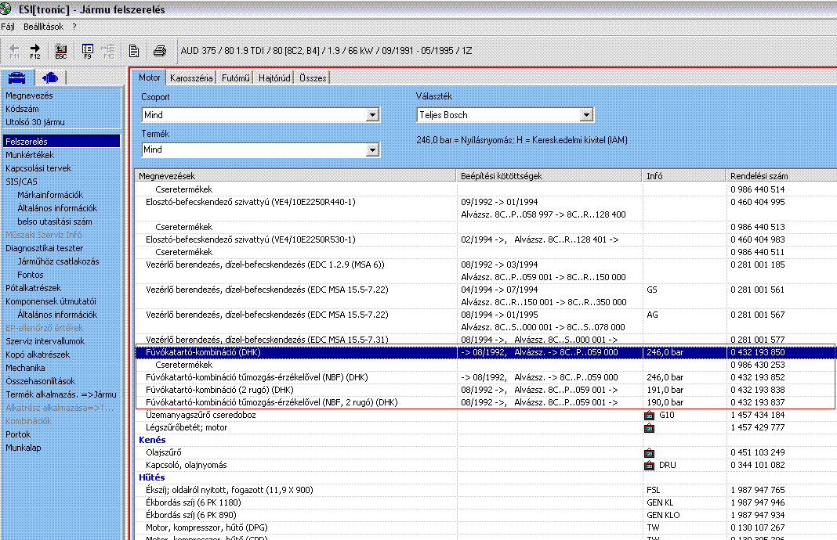This screenshot has width=837, height=540.
Task: Click the Rendelési szám column header
Action: tap(781, 176)
